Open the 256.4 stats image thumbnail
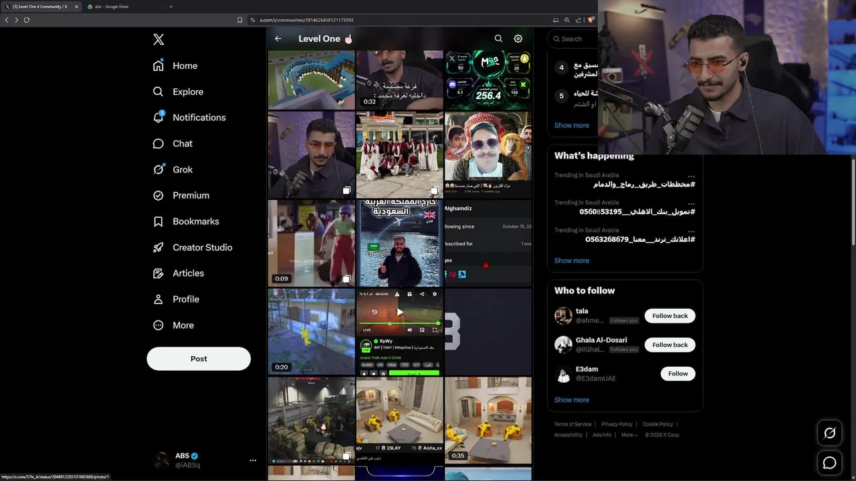This screenshot has width=856, height=481. (x=488, y=79)
